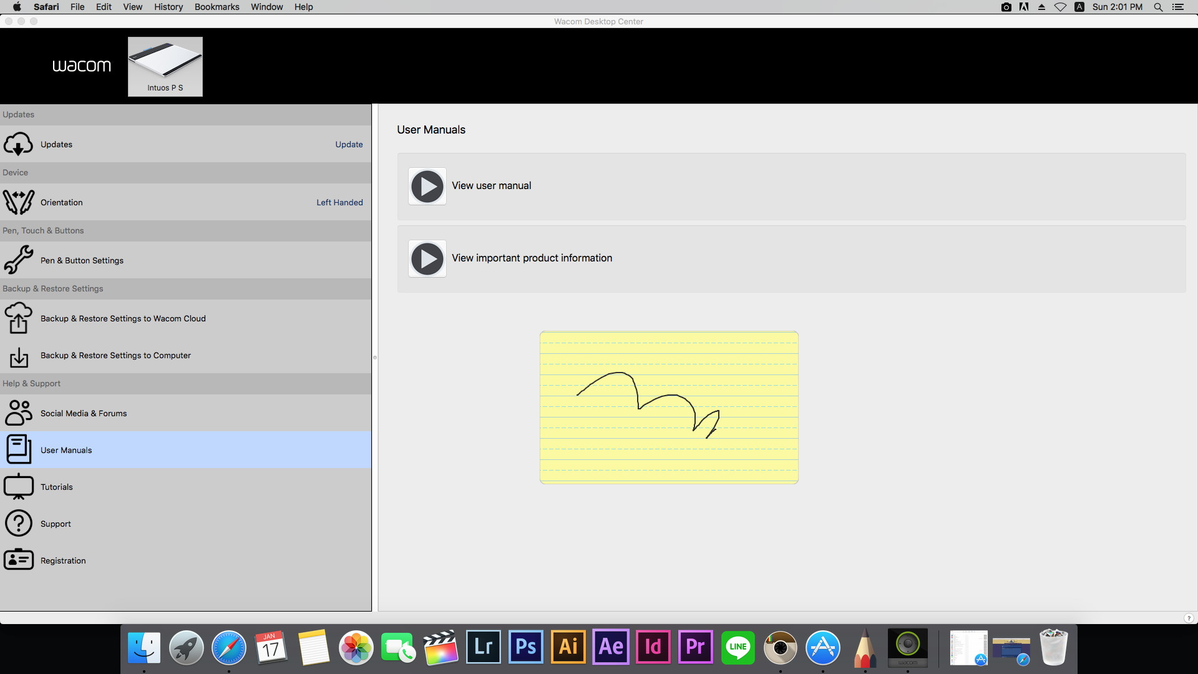Click the Support question mark icon

pyautogui.click(x=19, y=523)
